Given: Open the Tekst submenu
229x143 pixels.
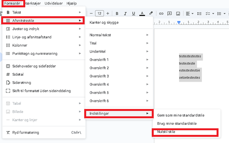Looking at the screenshot, I should point(44,12).
